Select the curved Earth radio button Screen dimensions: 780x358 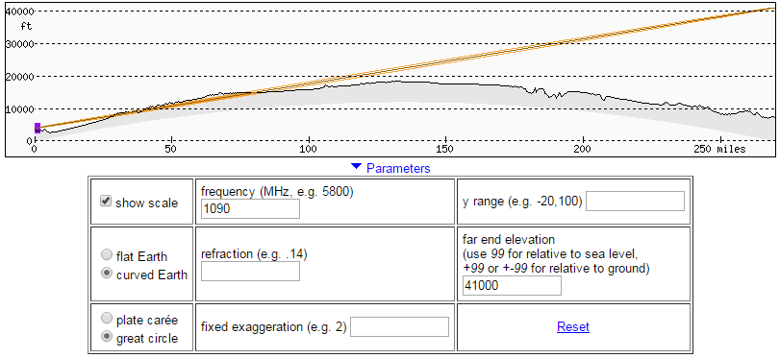107,274
